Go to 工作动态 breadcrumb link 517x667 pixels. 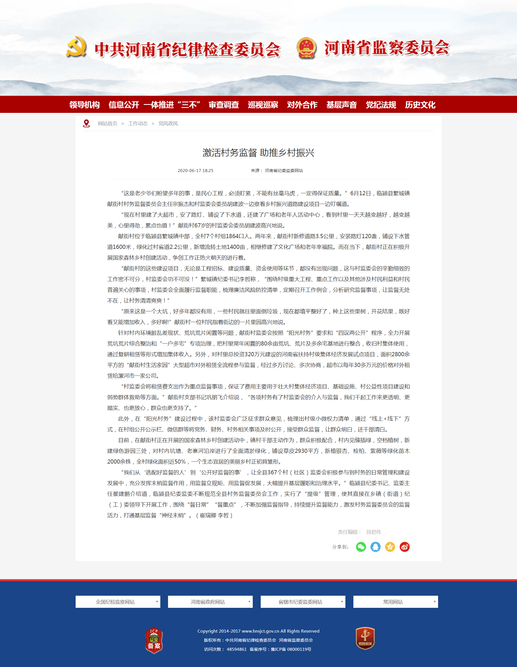pyautogui.click(x=138, y=123)
